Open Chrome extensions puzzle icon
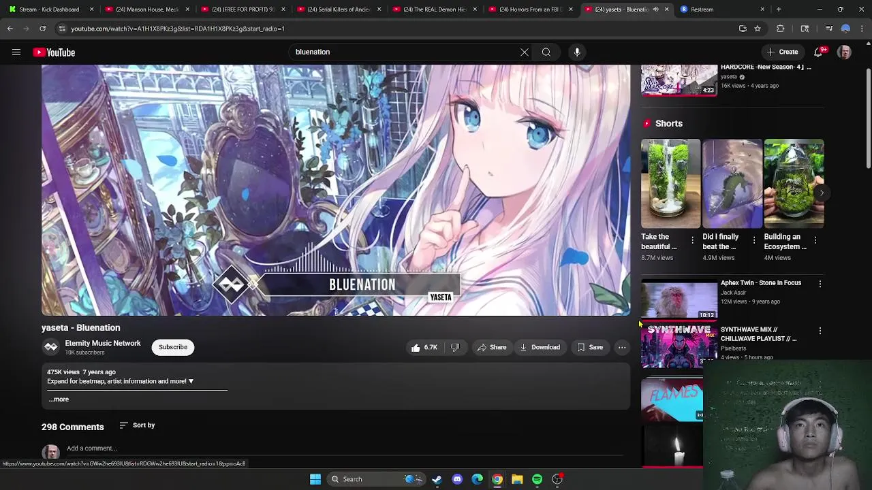Screen dimensions: 872x490 pyautogui.click(x=781, y=29)
